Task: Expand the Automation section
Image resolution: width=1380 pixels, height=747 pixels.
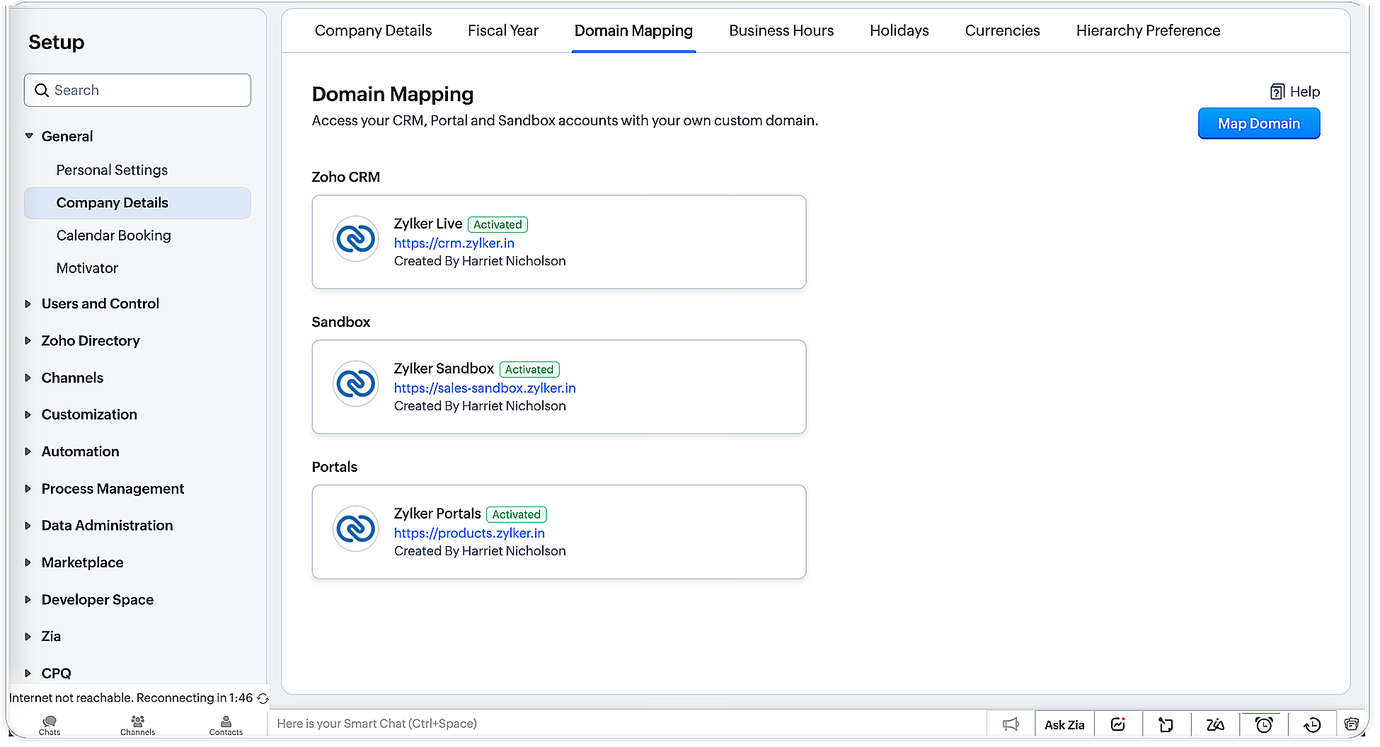Action: pyautogui.click(x=28, y=452)
